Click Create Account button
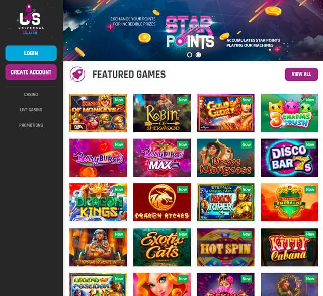 (x=31, y=72)
